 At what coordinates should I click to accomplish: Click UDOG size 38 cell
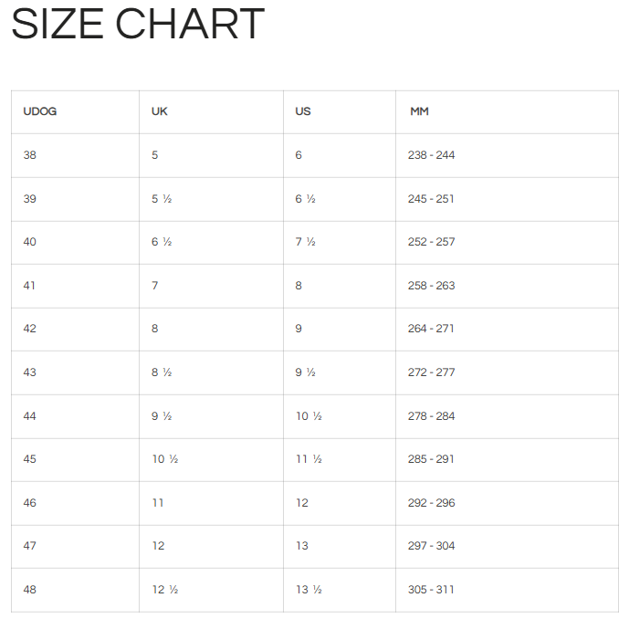(30, 155)
